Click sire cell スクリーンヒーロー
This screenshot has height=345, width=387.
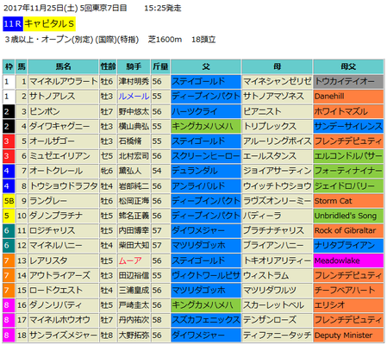point(206,156)
